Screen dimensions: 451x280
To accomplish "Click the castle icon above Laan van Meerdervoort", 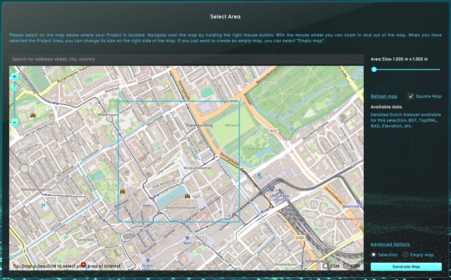I will (x=33, y=115).
